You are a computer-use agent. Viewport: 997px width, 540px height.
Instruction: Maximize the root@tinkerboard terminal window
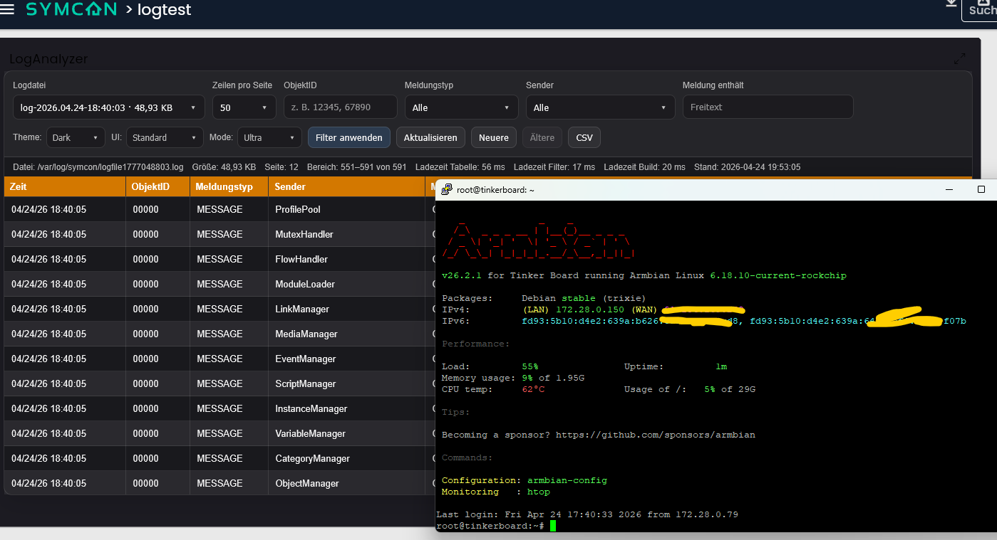click(981, 190)
